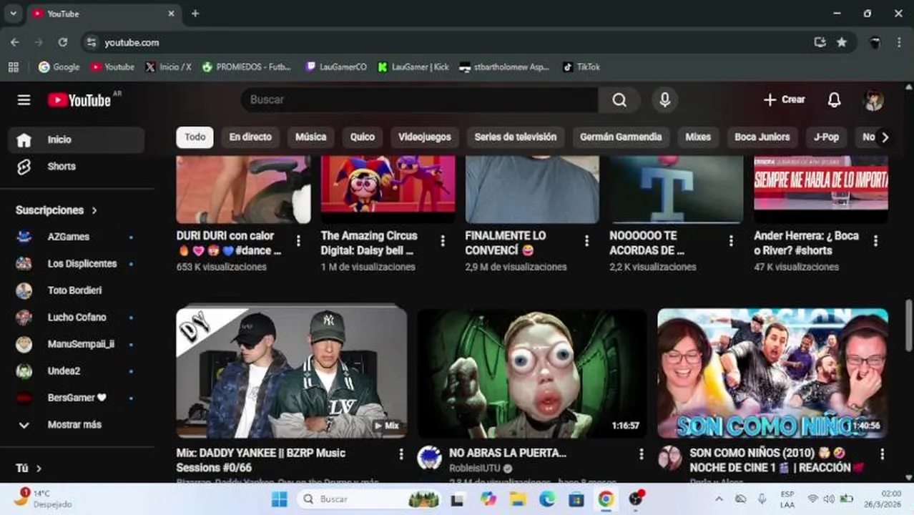Open Inicio / X bookmark
This screenshot has width=914, height=515.
pyautogui.click(x=168, y=67)
